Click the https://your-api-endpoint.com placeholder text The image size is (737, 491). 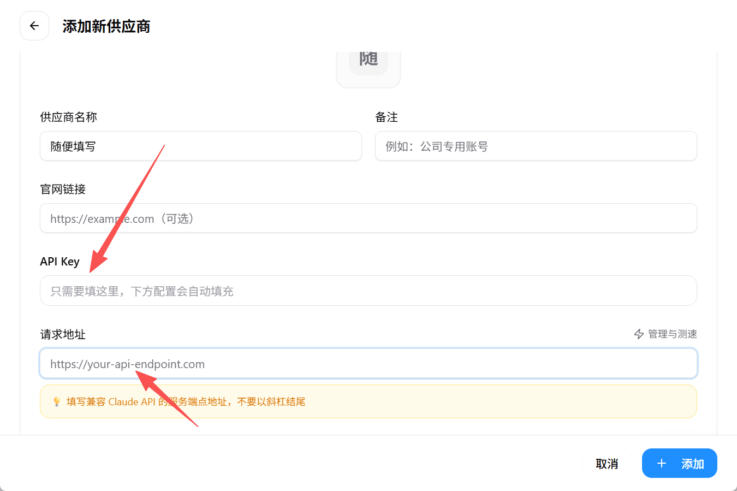tap(127, 363)
